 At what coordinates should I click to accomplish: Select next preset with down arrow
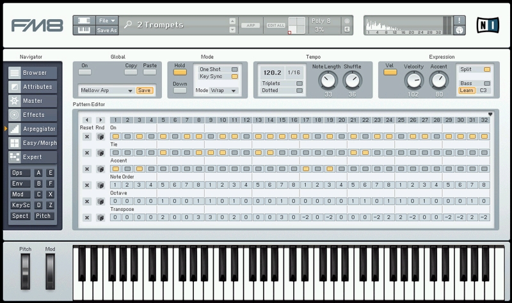tap(232, 29)
